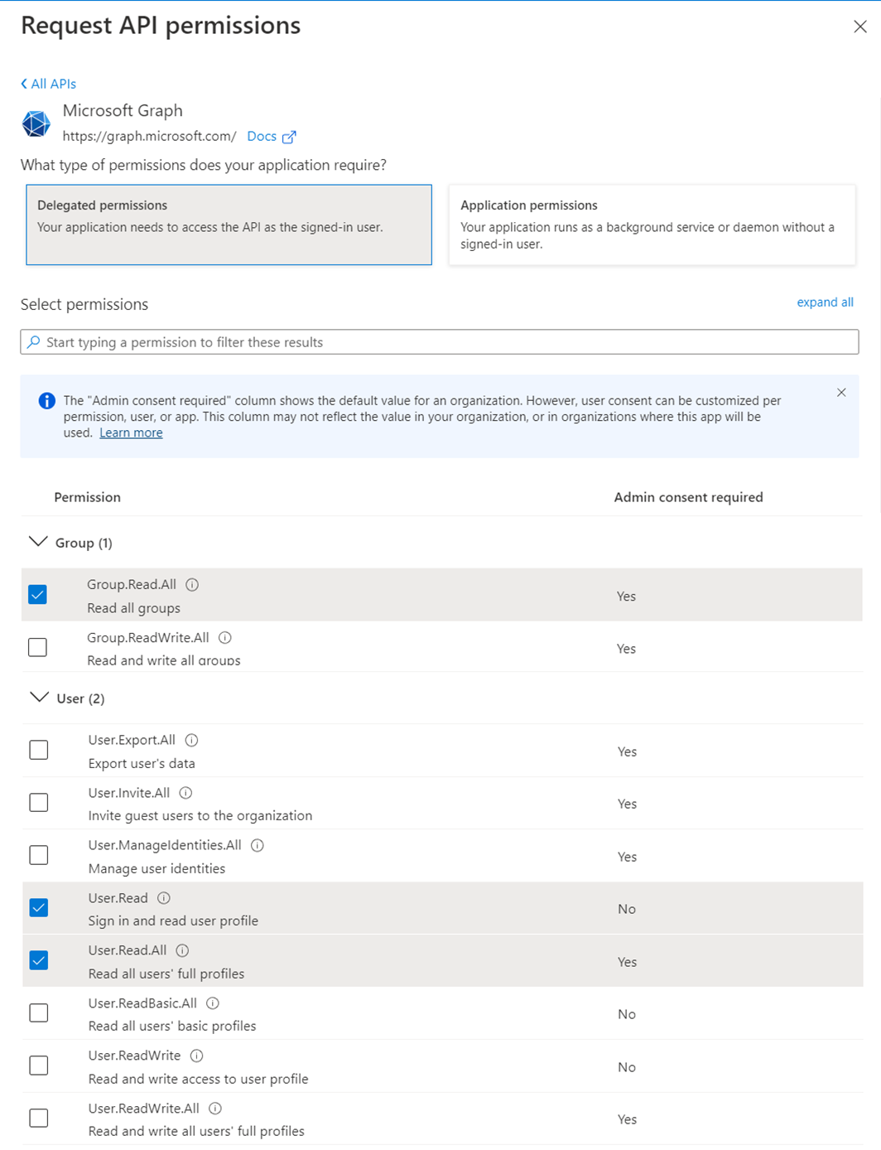881x1150 pixels.
Task: Click the info icon beside User.Export.All
Action: [x=191, y=741]
